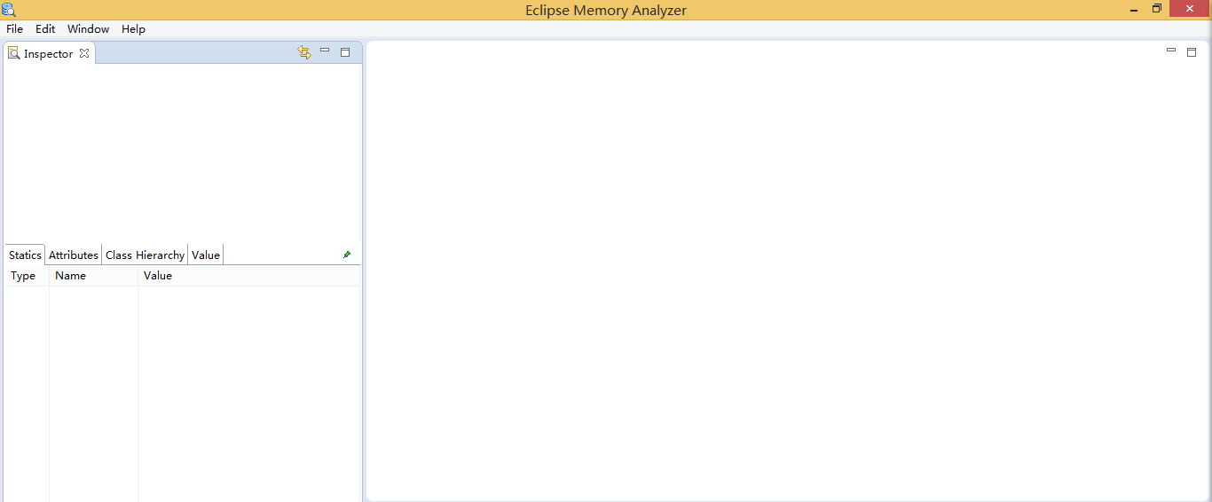This screenshot has height=502, width=1212.
Task: Switch to the Attributes tab
Action: tap(73, 255)
